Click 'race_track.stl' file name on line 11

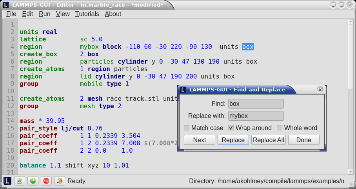click(x=133, y=98)
